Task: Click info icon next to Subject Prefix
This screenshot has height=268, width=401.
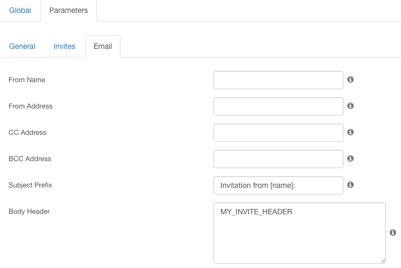Action: coord(350,185)
